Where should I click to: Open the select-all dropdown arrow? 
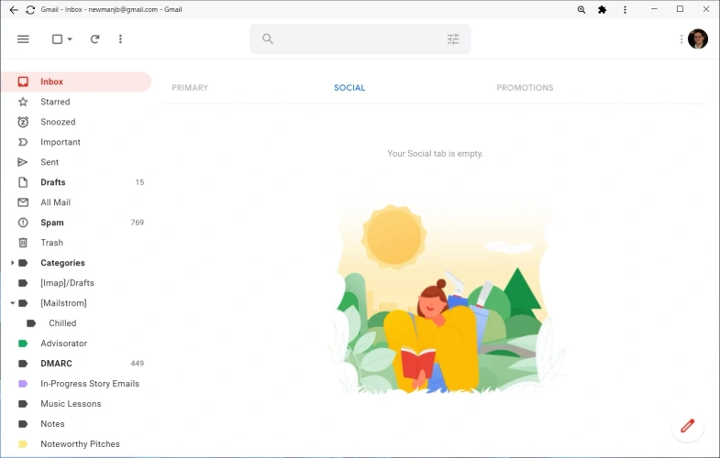pyautogui.click(x=70, y=39)
